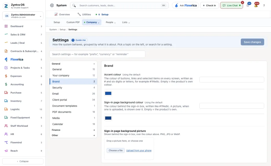271x166 pixels.
Task: Click the Guide me button
Action: [79, 40]
